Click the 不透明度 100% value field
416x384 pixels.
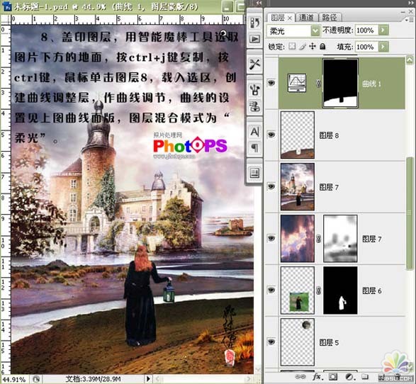pyautogui.click(x=366, y=30)
